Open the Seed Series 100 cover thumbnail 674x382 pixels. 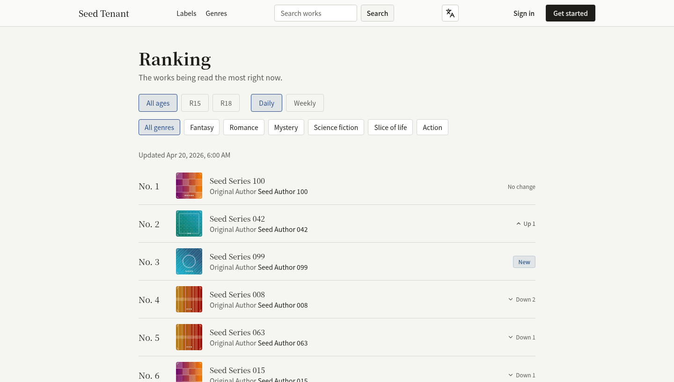189,186
